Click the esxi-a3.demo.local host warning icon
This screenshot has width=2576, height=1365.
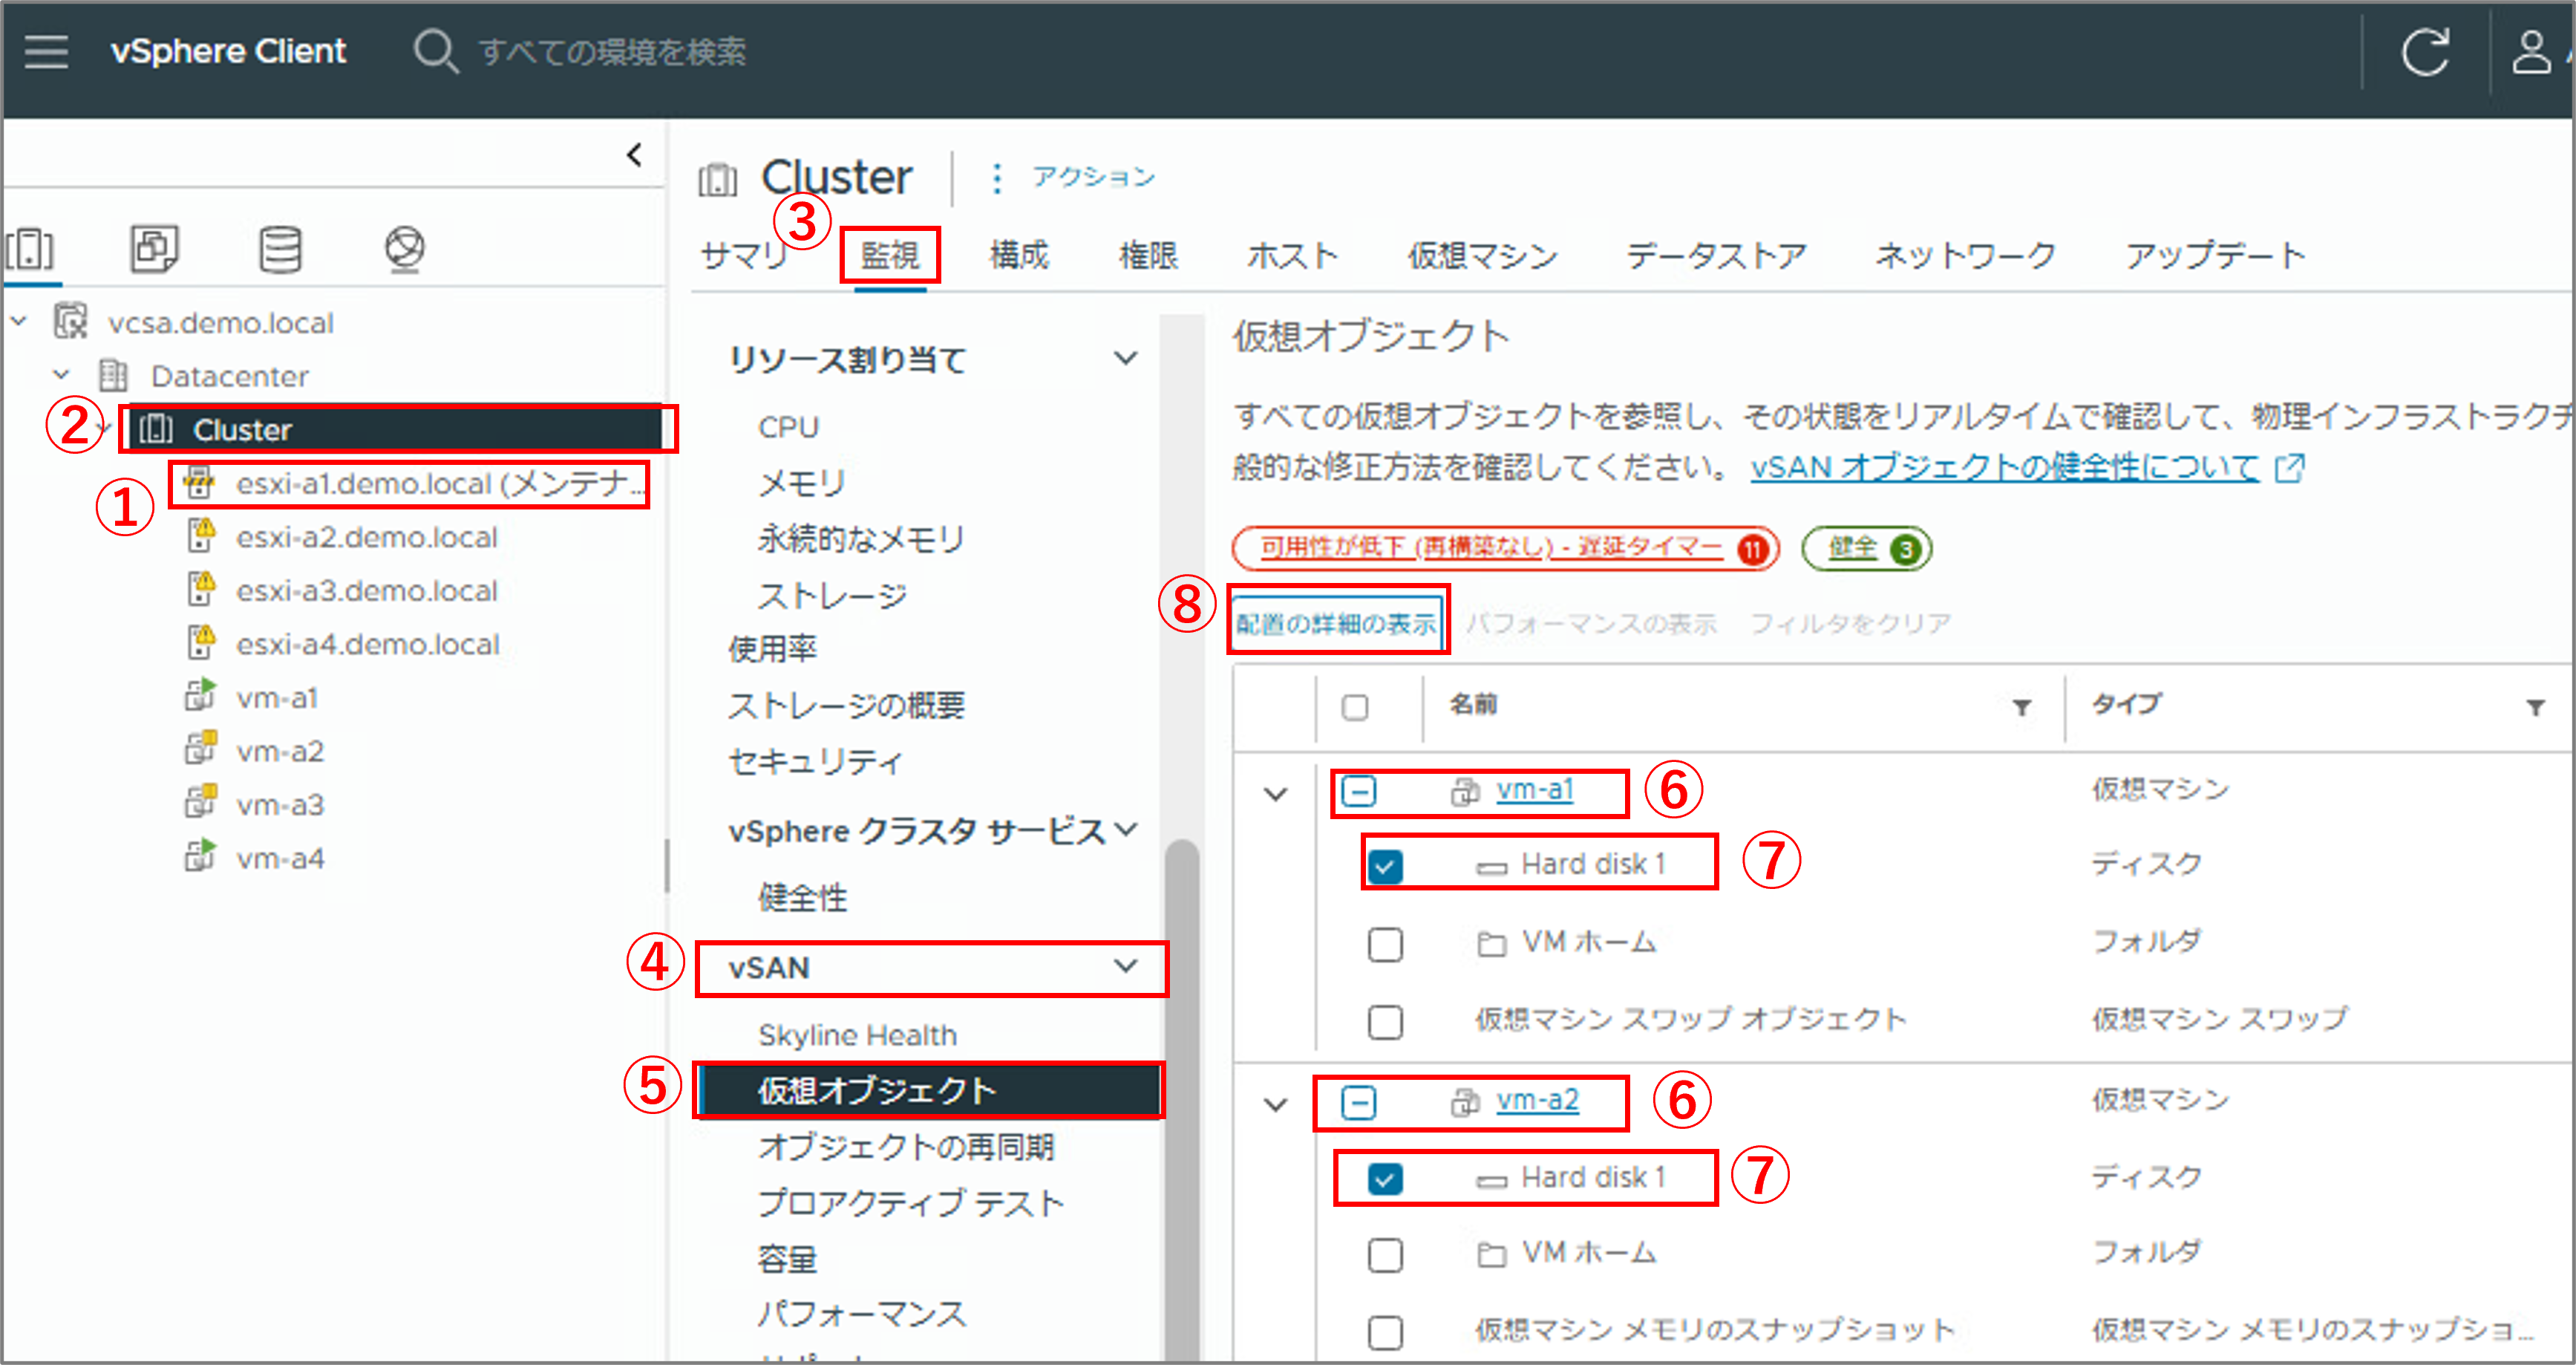pos(200,590)
